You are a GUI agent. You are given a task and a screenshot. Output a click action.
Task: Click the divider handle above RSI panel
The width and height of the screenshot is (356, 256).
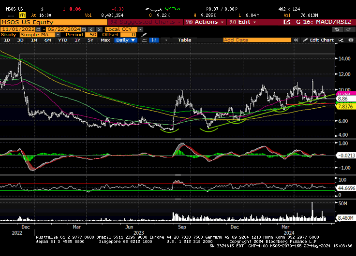tap(178, 175)
